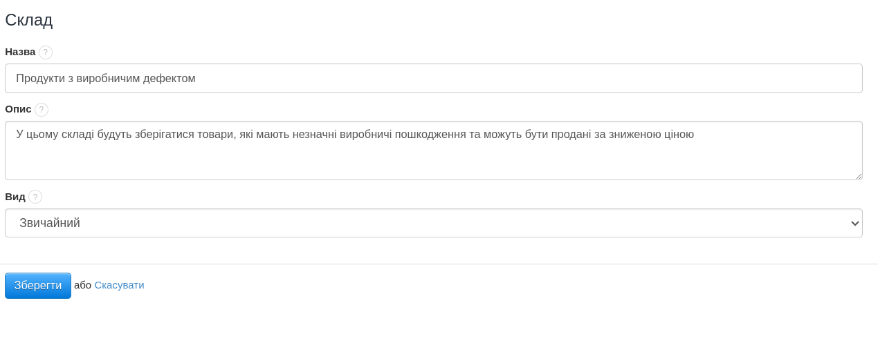Click the Опис field label

pyautogui.click(x=18, y=109)
